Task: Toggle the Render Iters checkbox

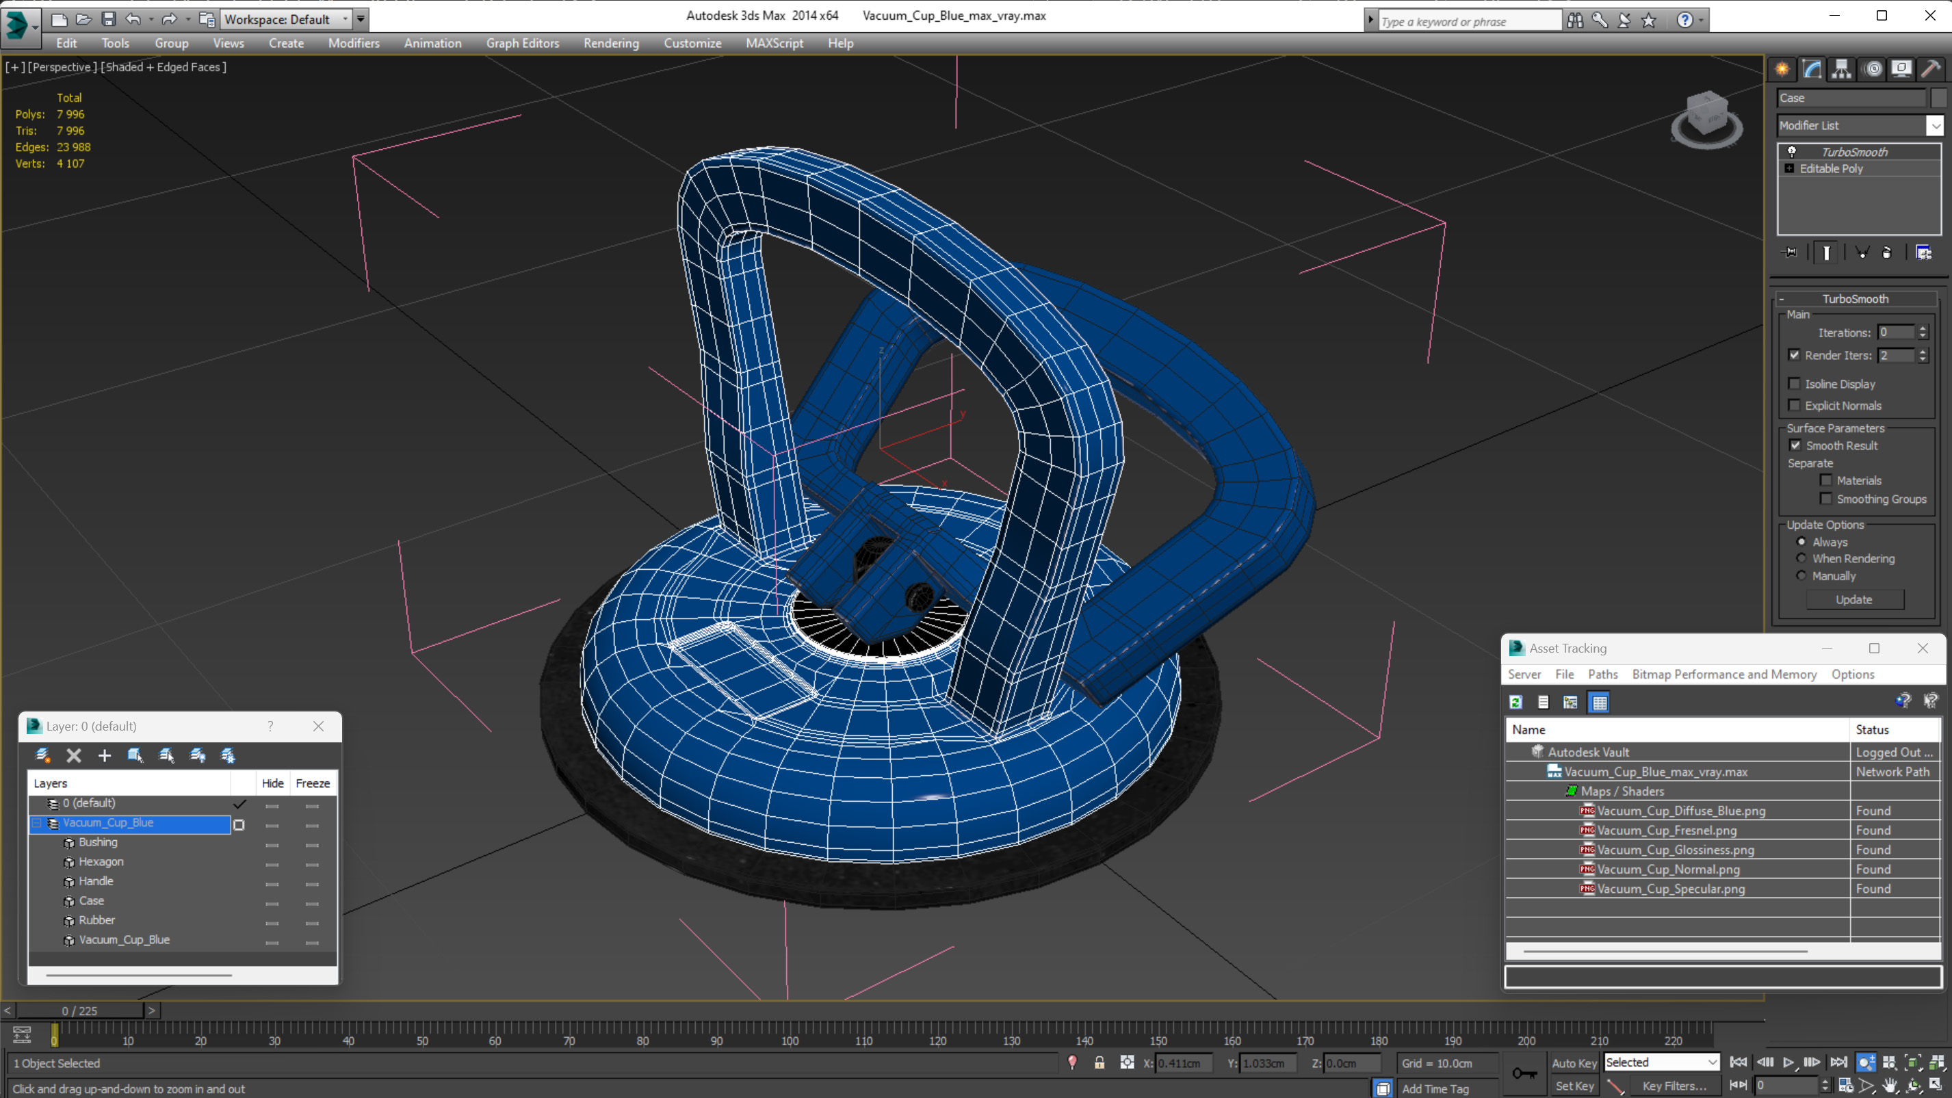Action: coord(1794,354)
